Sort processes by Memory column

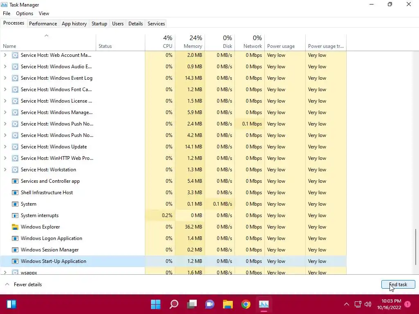point(190,43)
